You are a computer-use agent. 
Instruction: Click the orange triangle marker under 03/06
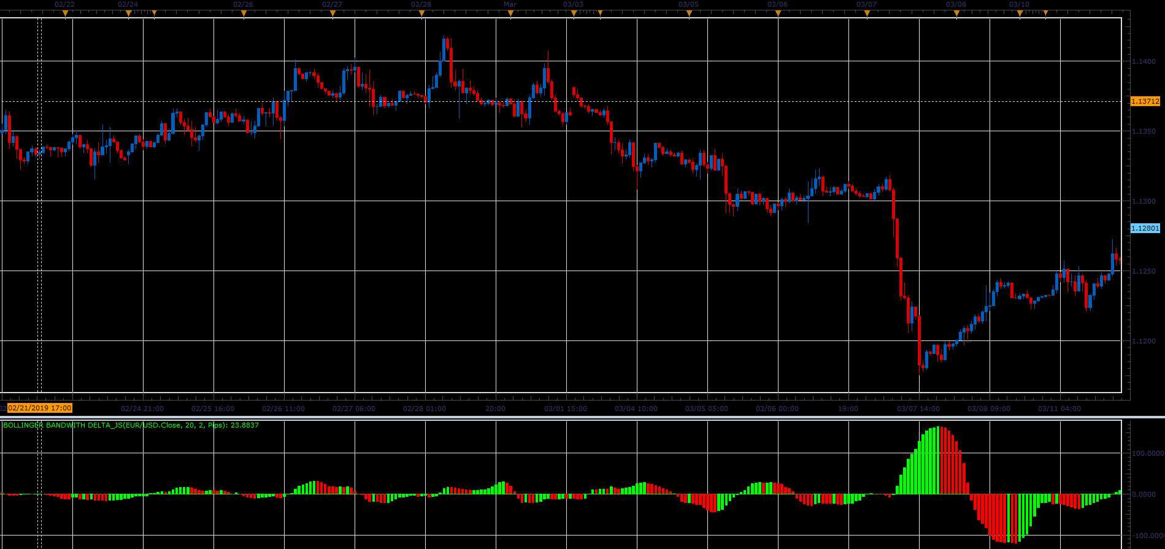tap(778, 13)
